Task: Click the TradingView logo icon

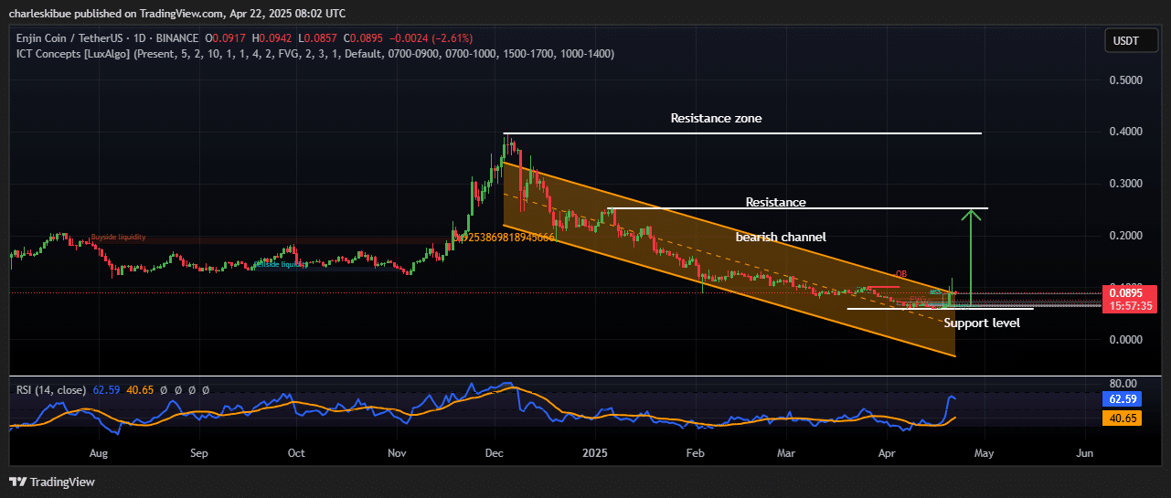Action: click(x=18, y=482)
